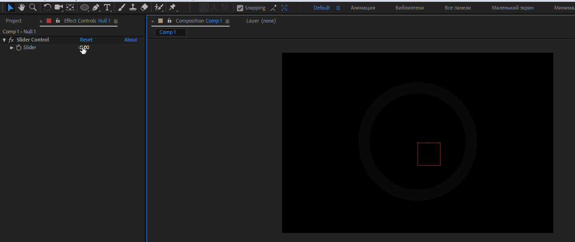Select the Eraser tool
575x242 pixels.
[x=144, y=8]
